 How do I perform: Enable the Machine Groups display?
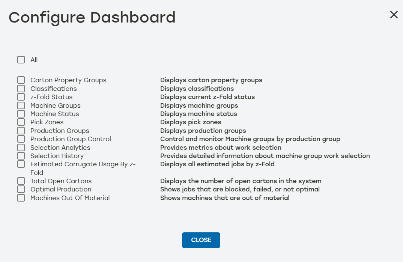click(21, 105)
